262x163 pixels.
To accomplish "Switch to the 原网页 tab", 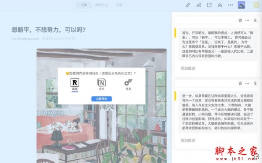I will point(101,5).
